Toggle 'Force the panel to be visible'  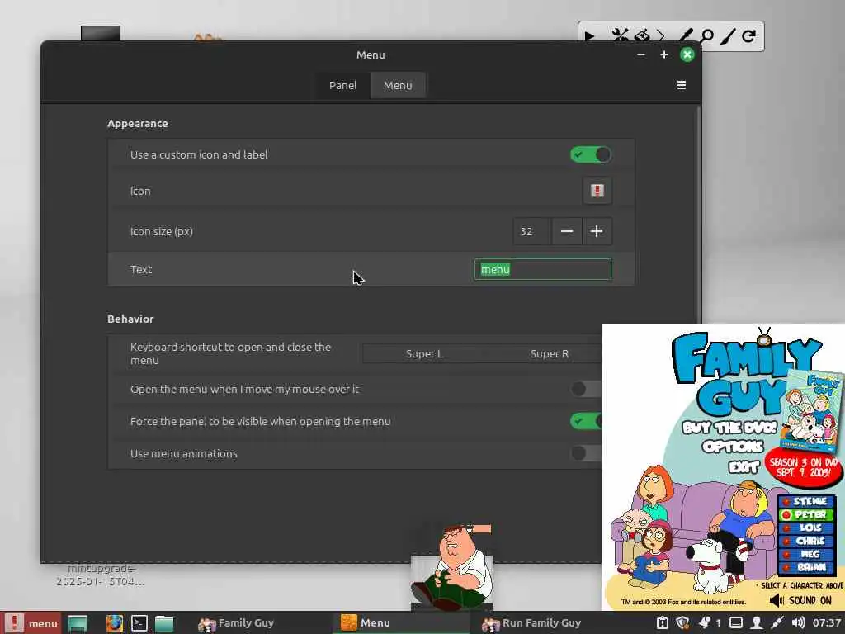click(x=587, y=421)
